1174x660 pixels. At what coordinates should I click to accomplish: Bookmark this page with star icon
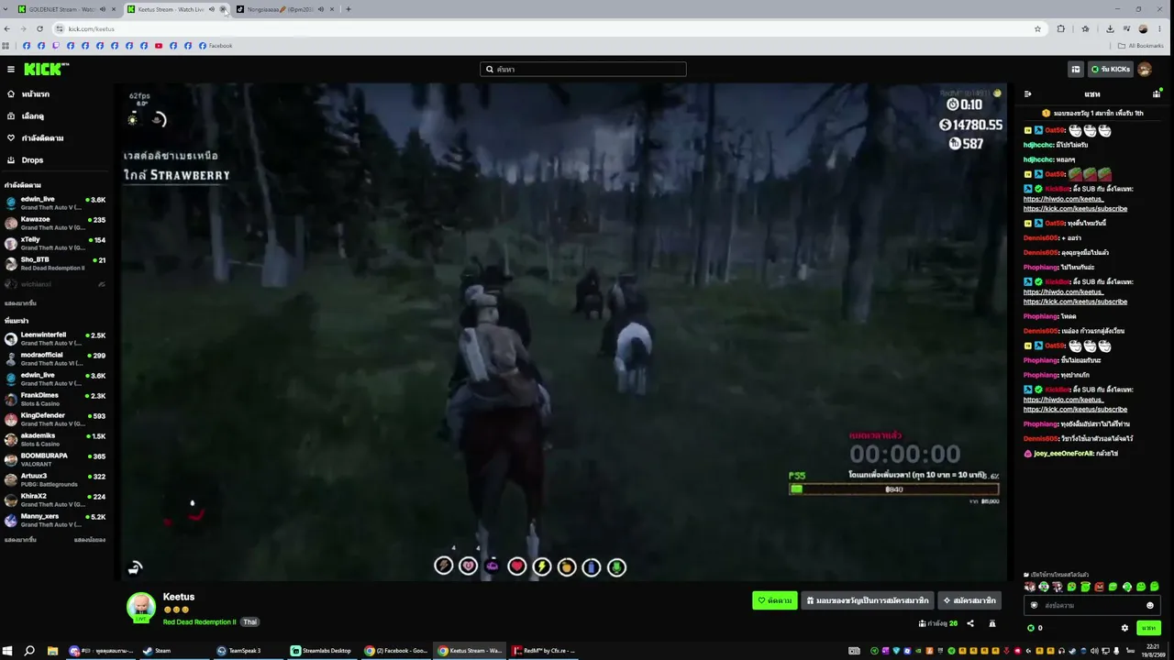point(1037,28)
